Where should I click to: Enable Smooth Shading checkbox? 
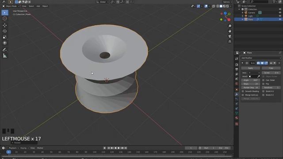pos(243,91)
